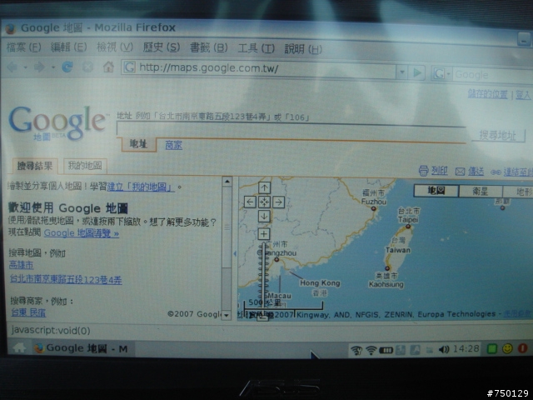
Task: Open the forward button history dropdown
Action: coord(53,67)
